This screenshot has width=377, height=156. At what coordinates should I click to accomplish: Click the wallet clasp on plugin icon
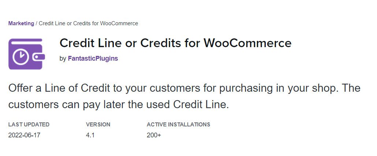point(39,57)
